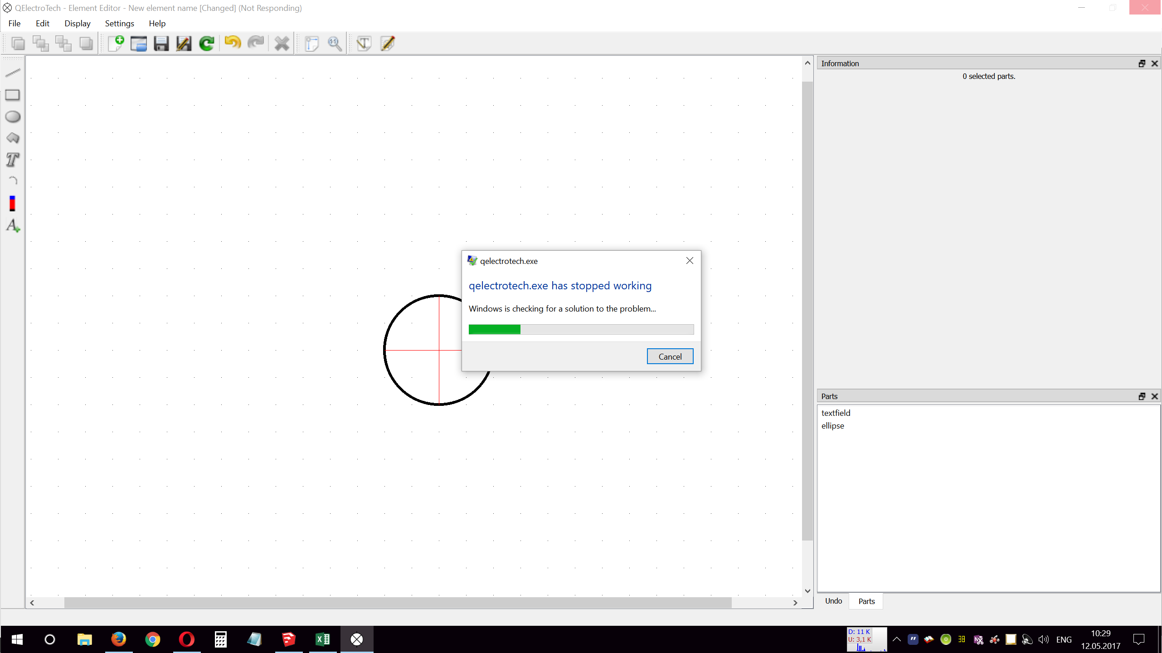Open the Edit menu
Image resolution: width=1162 pixels, height=653 pixels.
click(x=43, y=24)
